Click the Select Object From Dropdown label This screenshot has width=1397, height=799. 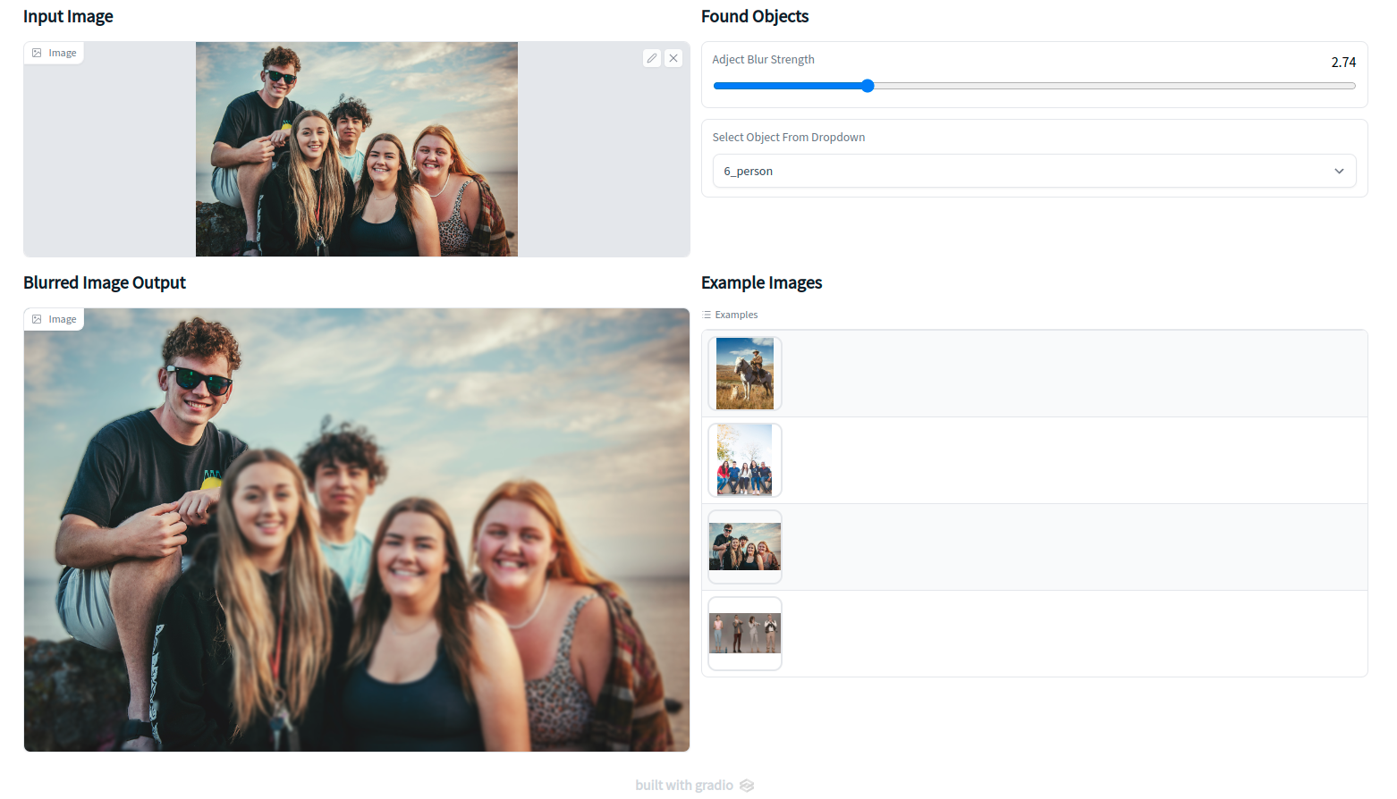coord(788,137)
